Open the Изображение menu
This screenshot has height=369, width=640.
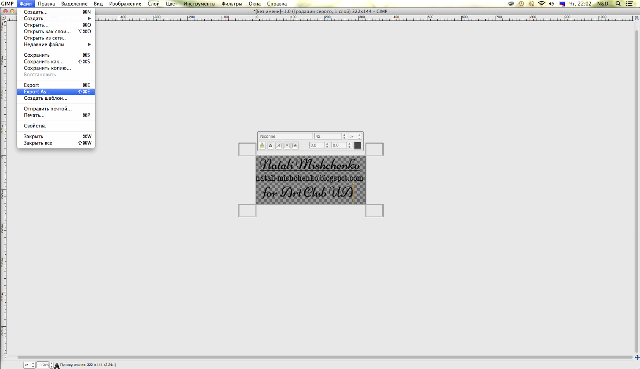125,4
